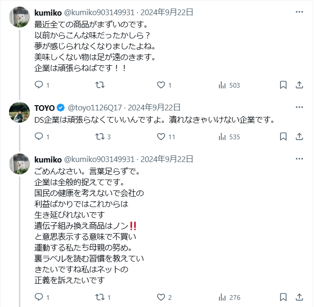Repost TOYO's tweet with 3 reposts
316x307 pixels.
(100, 137)
